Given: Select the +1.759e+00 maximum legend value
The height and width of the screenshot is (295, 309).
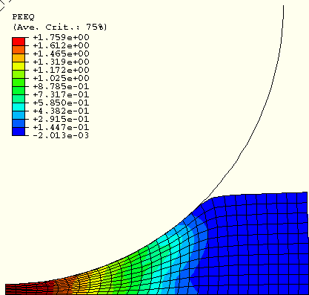Looking at the screenshot, I should tap(61, 37).
